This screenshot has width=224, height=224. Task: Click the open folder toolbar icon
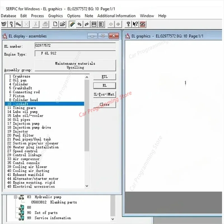62,24
